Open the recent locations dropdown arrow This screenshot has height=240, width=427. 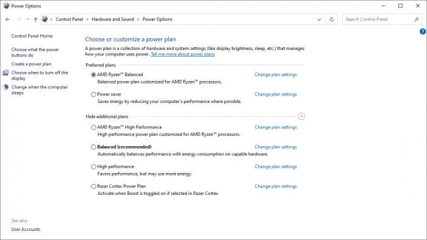[x=27, y=19]
